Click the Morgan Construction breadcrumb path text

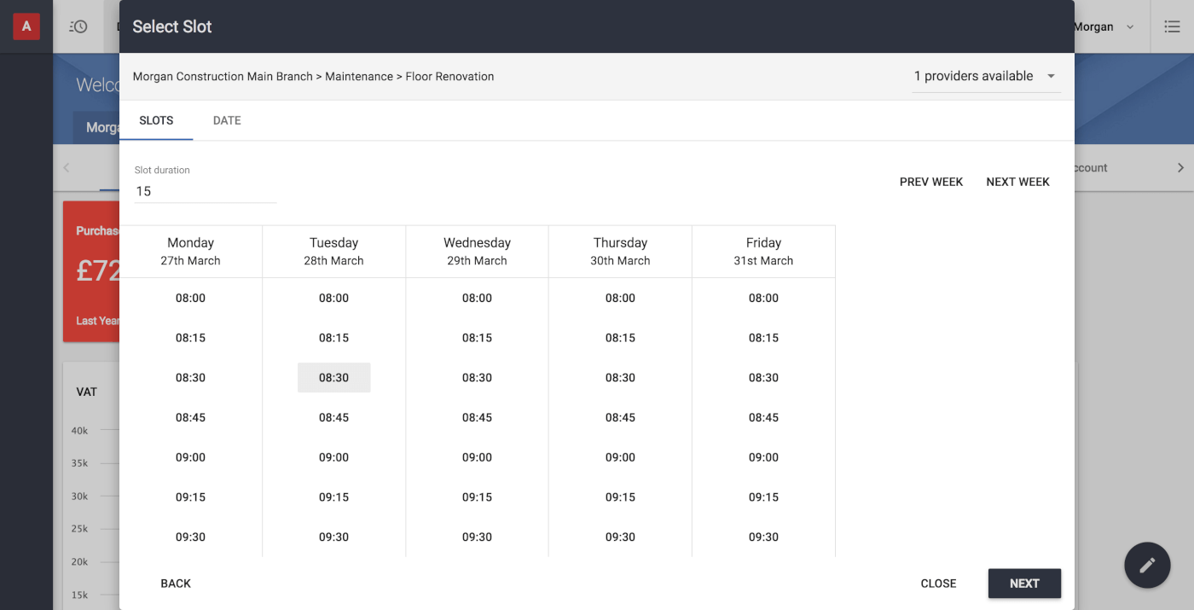click(313, 77)
